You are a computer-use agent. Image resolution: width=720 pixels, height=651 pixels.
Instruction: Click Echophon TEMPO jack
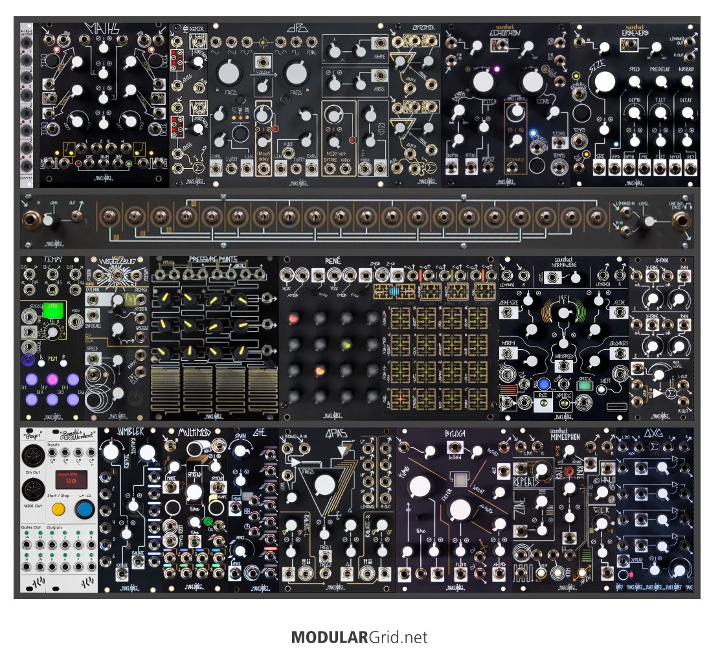[559, 167]
